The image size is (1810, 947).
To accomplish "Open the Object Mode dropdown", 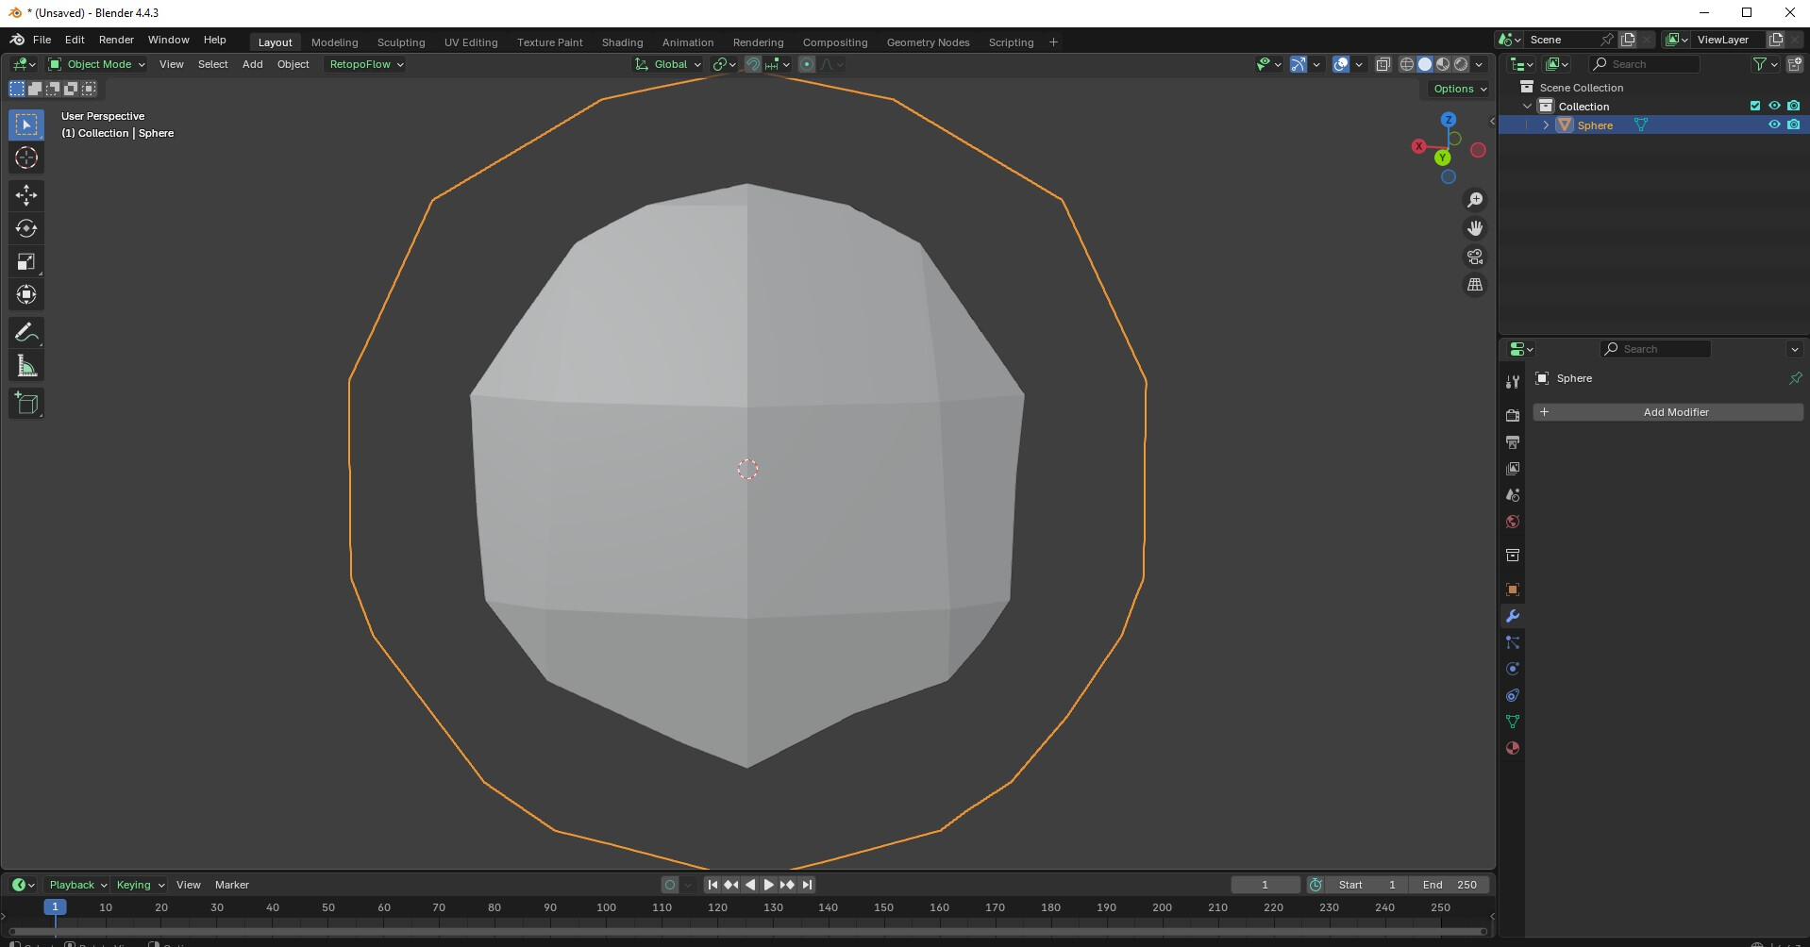I will pyautogui.click(x=97, y=64).
